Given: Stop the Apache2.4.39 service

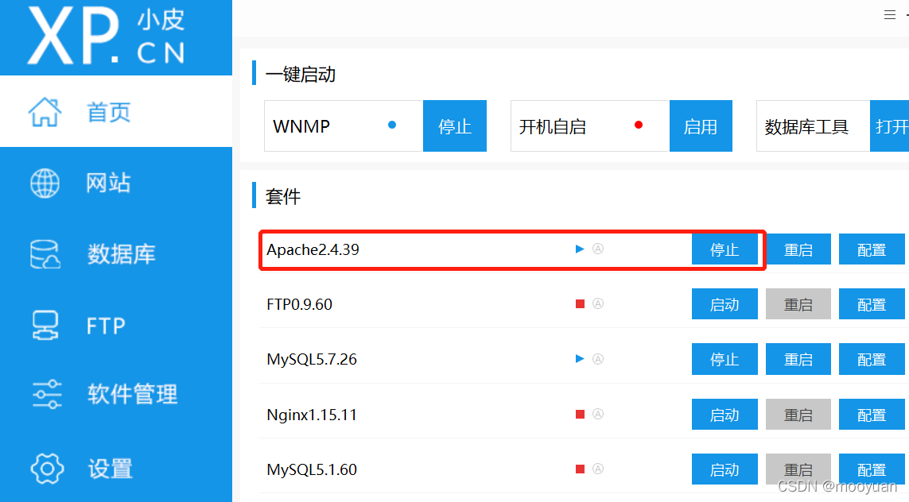Looking at the screenshot, I should pos(724,249).
